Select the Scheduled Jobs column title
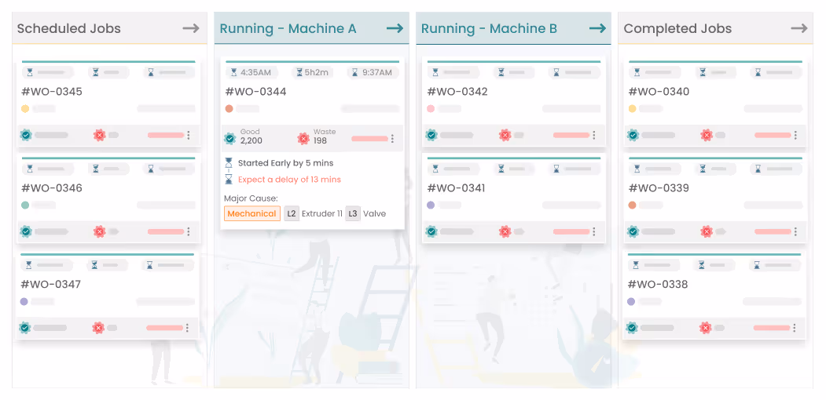The width and height of the screenshot is (826, 400). (x=69, y=28)
